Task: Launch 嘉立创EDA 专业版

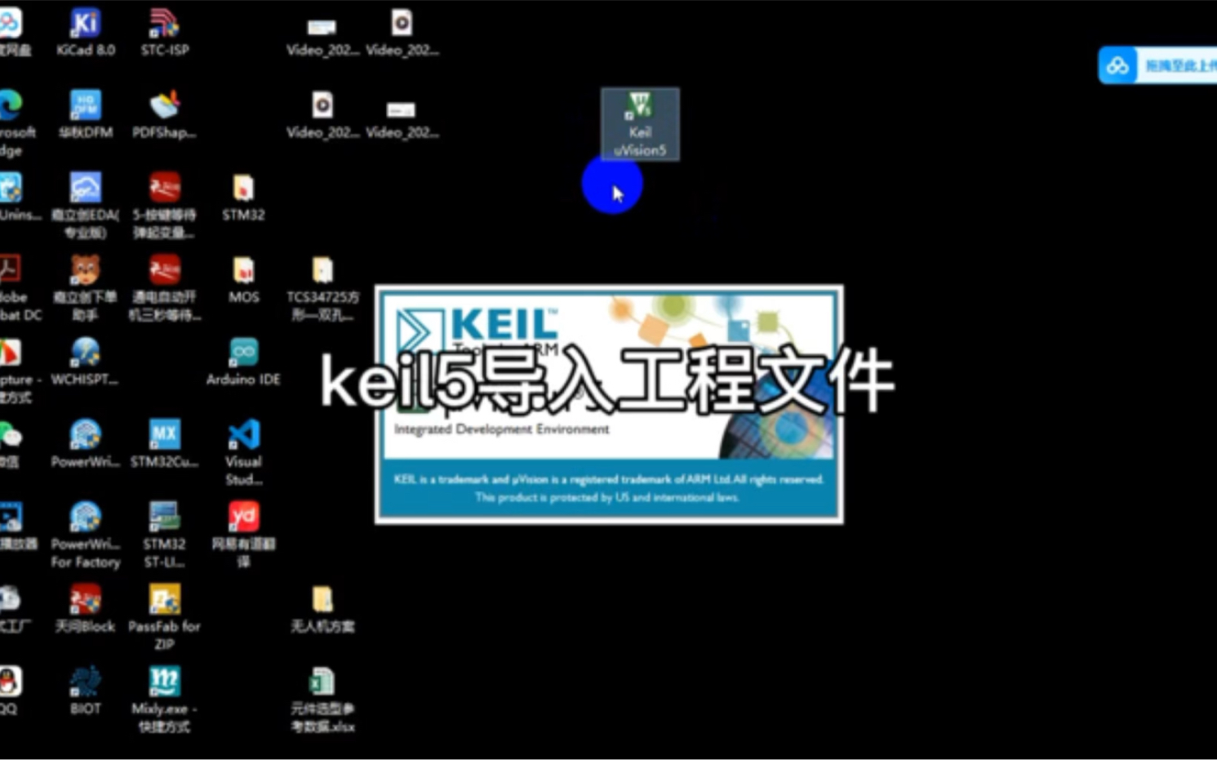Action: pos(86,189)
